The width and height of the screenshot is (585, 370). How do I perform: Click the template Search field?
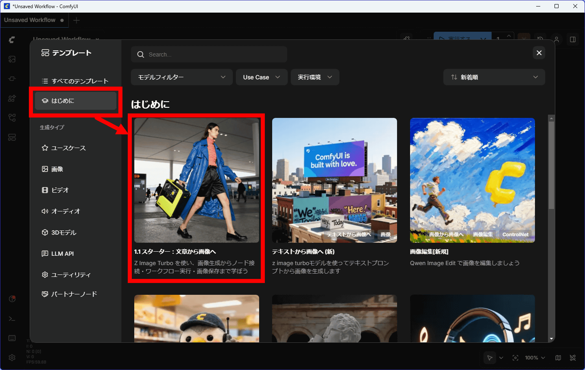pyautogui.click(x=209, y=54)
